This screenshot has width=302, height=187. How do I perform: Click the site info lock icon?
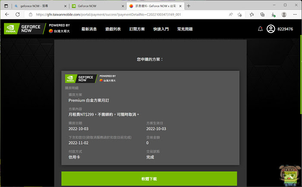(31, 14)
